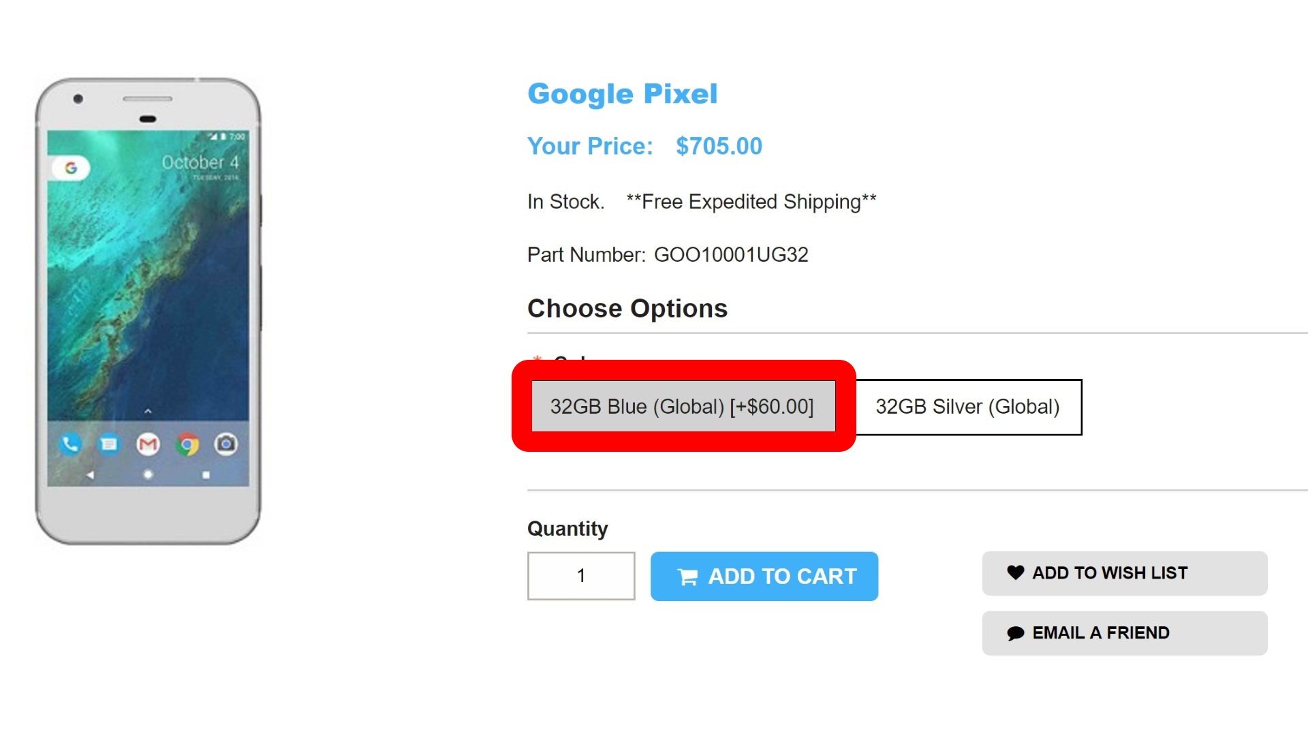Click the Google G search pill on the phone
The height and width of the screenshot is (736, 1308).
[71, 168]
